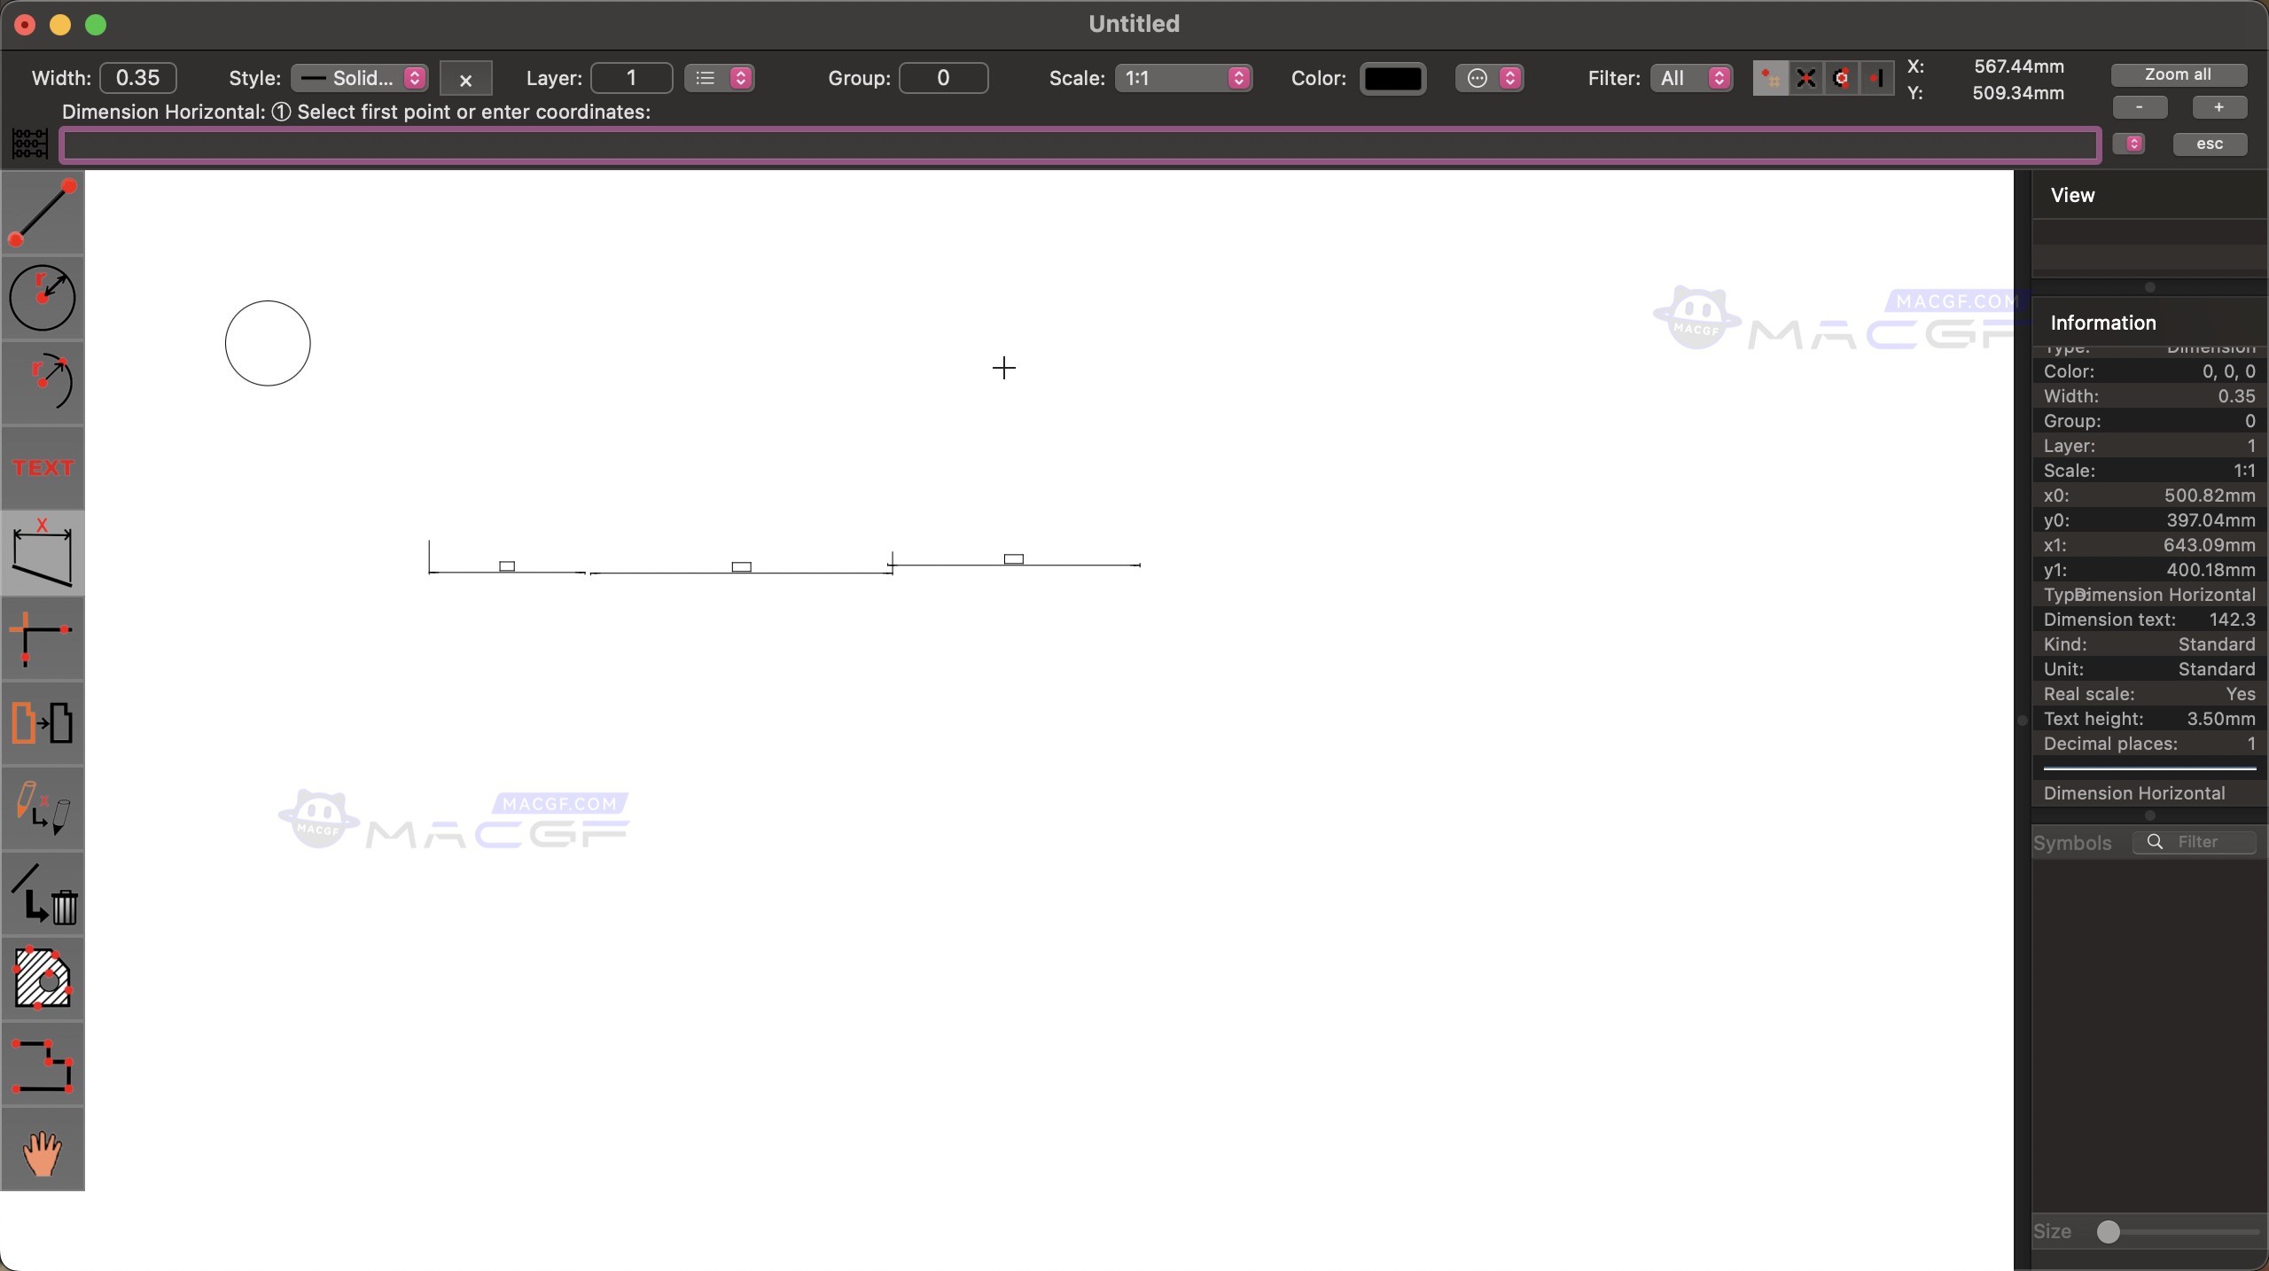Open the Filter All dropdown

coord(1691,78)
